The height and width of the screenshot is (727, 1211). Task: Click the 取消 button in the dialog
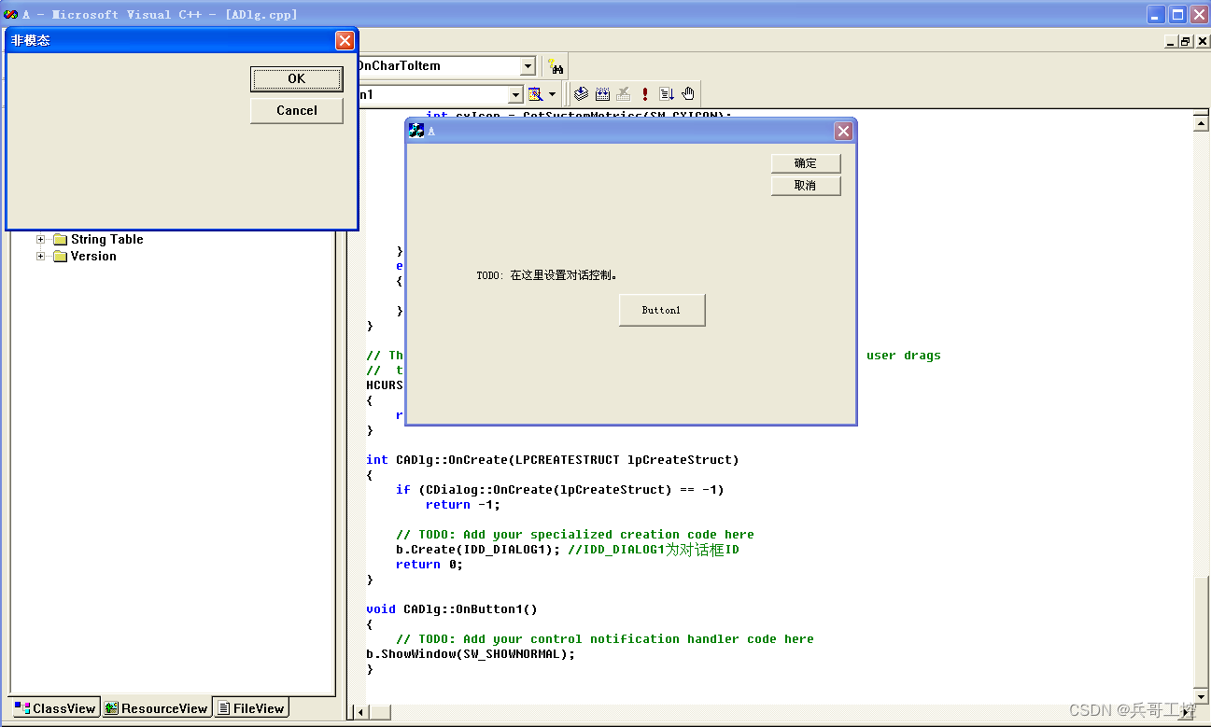coord(805,185)
